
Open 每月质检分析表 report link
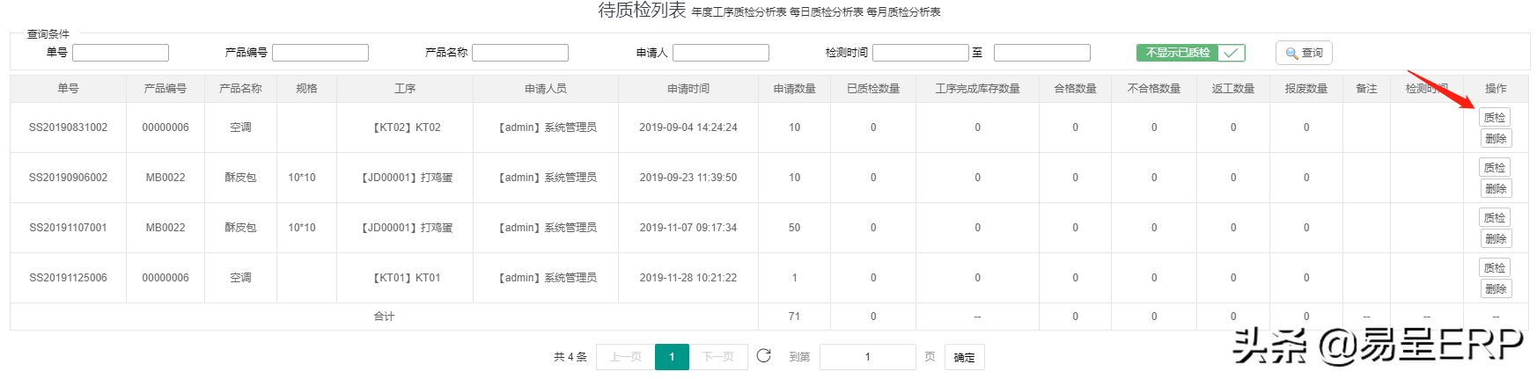click(903, 12)
